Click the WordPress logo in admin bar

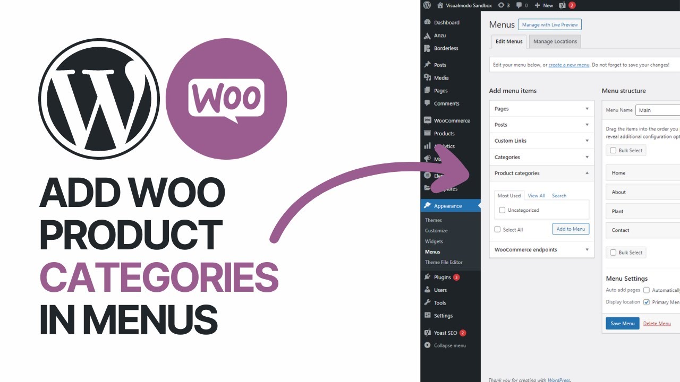click(427, 5)
